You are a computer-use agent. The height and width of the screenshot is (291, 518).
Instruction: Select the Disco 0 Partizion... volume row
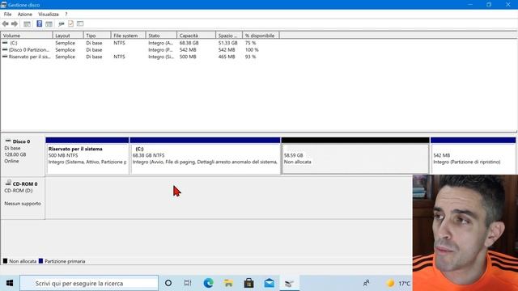pos(140,50)
